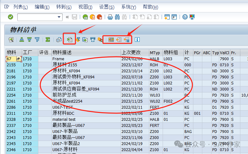Run ABC analysis icon
Viewport: 248px width, 154px height.
(x=100, y=40)
